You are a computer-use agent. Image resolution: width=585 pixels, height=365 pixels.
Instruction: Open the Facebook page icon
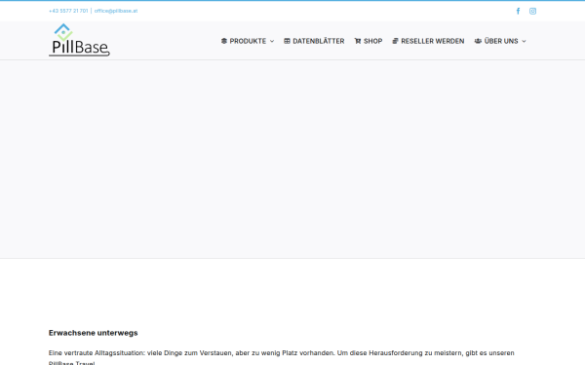pos(518,11)
